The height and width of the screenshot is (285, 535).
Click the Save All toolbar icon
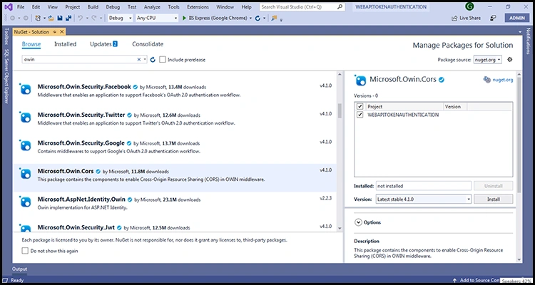pyautogui.click(x=68, y=18)
